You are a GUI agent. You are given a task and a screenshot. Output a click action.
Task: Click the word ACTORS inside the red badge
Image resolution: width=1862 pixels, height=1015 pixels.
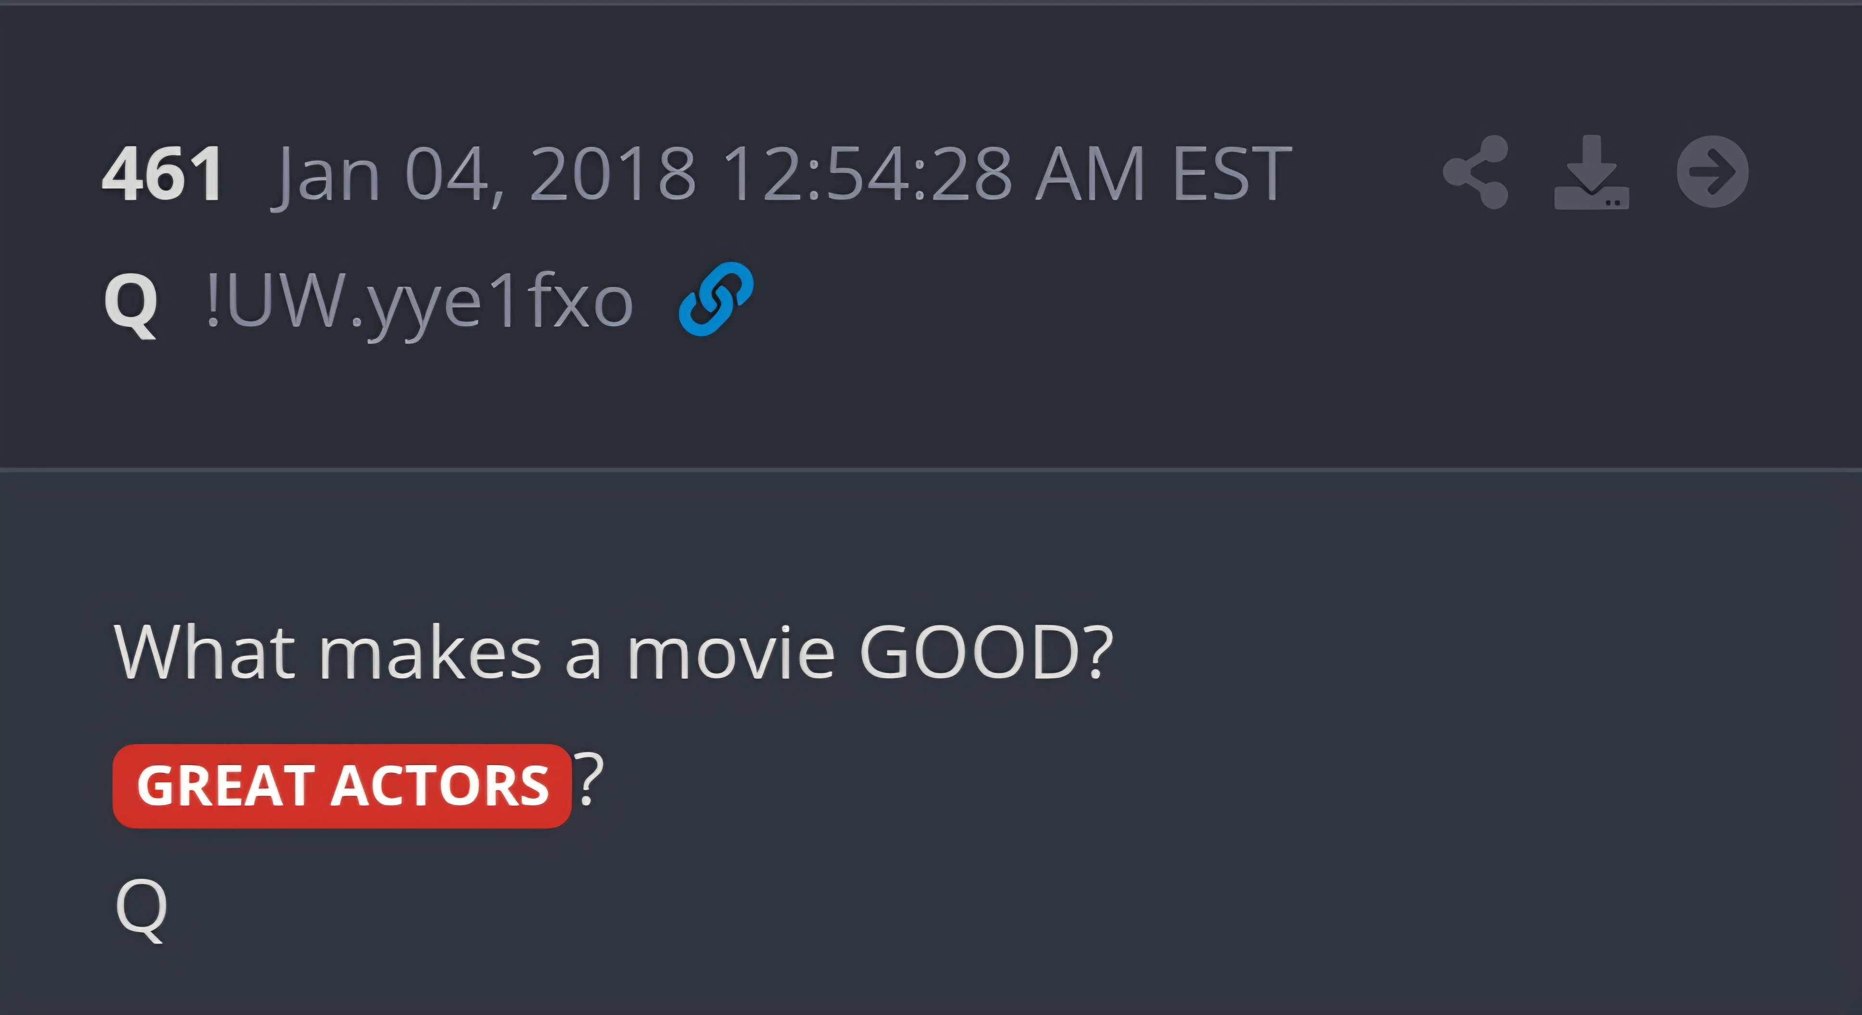tap(440, 786)
